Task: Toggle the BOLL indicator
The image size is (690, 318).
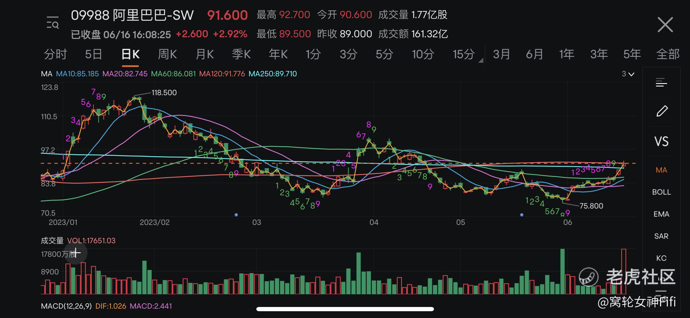Action: [661, 192]
